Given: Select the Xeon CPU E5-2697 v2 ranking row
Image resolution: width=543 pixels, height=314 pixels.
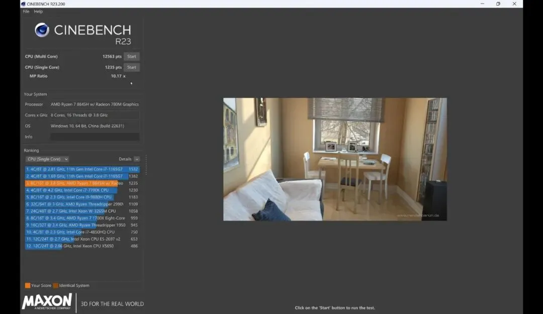Looking at the screenshot, I should [82, 239].
